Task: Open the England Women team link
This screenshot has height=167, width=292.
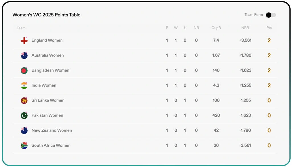Action: coord(47,40)
